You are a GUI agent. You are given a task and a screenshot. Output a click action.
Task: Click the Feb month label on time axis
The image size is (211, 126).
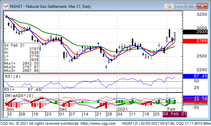pyautogui.click(x=171, y=109)
